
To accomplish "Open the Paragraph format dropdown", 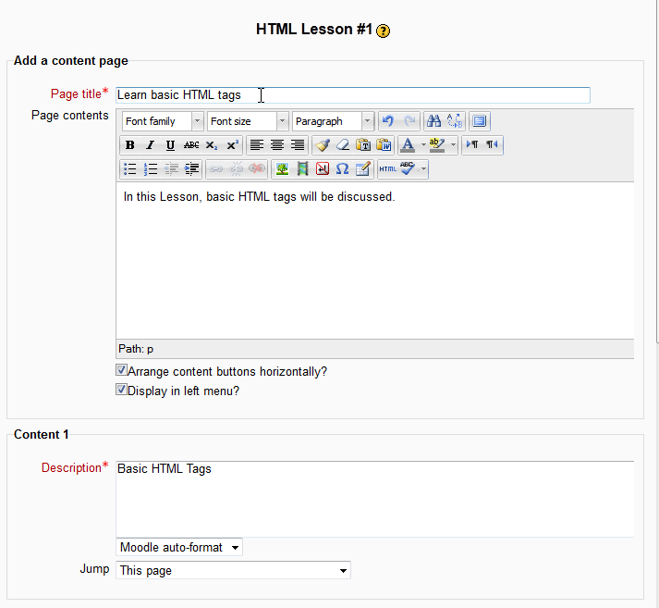I will coord(333,121).
